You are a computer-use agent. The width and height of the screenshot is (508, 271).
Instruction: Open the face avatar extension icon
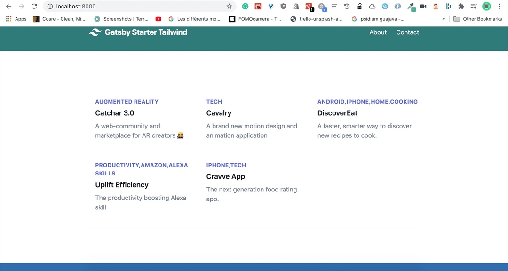click(x=436, y=6)
